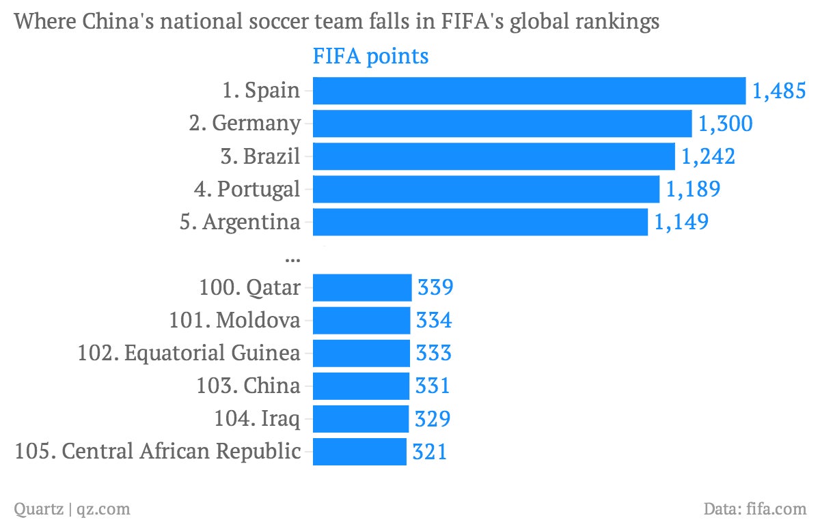Viewport: 820px width, 520px height.
Task: Click the FIFA points legend label
Action: click(x=371, y=56)
